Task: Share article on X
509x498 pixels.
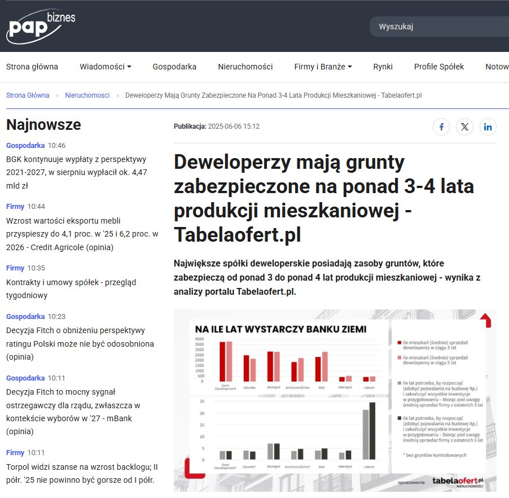Action: 464,126
